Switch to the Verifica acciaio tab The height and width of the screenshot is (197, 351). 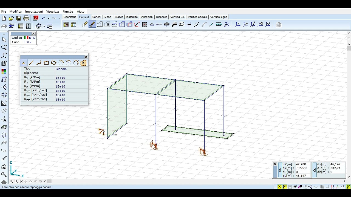pos(197,17)
